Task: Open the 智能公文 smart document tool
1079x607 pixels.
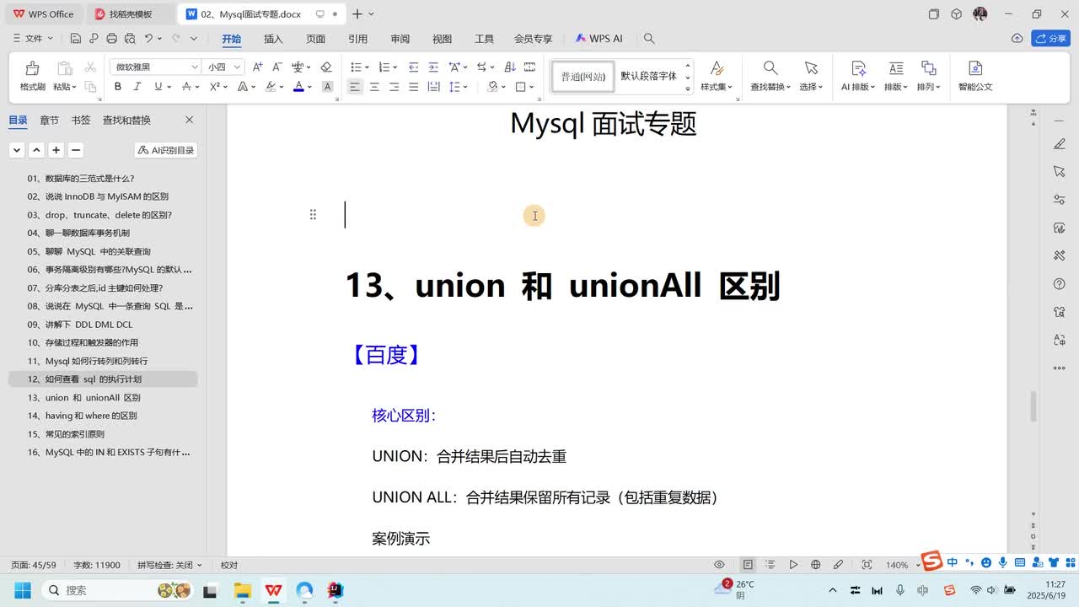Action: coord(975,75)
